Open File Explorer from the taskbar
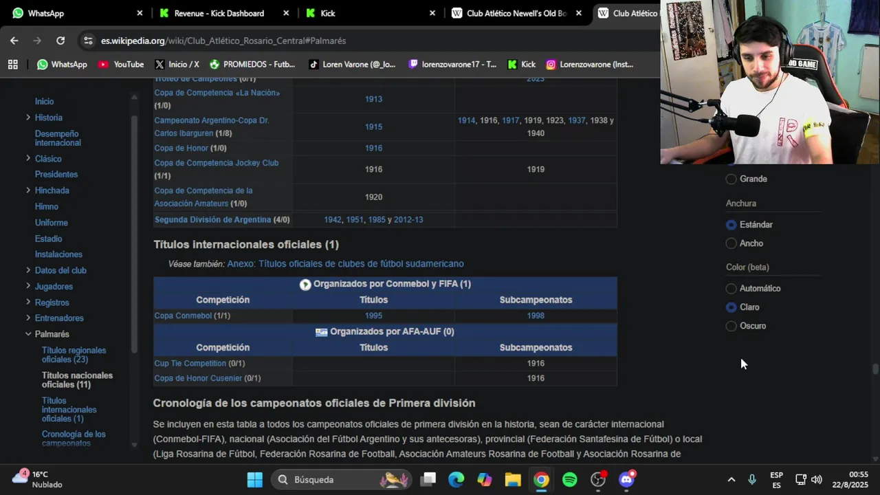880x495 pixels. [513, 479]
